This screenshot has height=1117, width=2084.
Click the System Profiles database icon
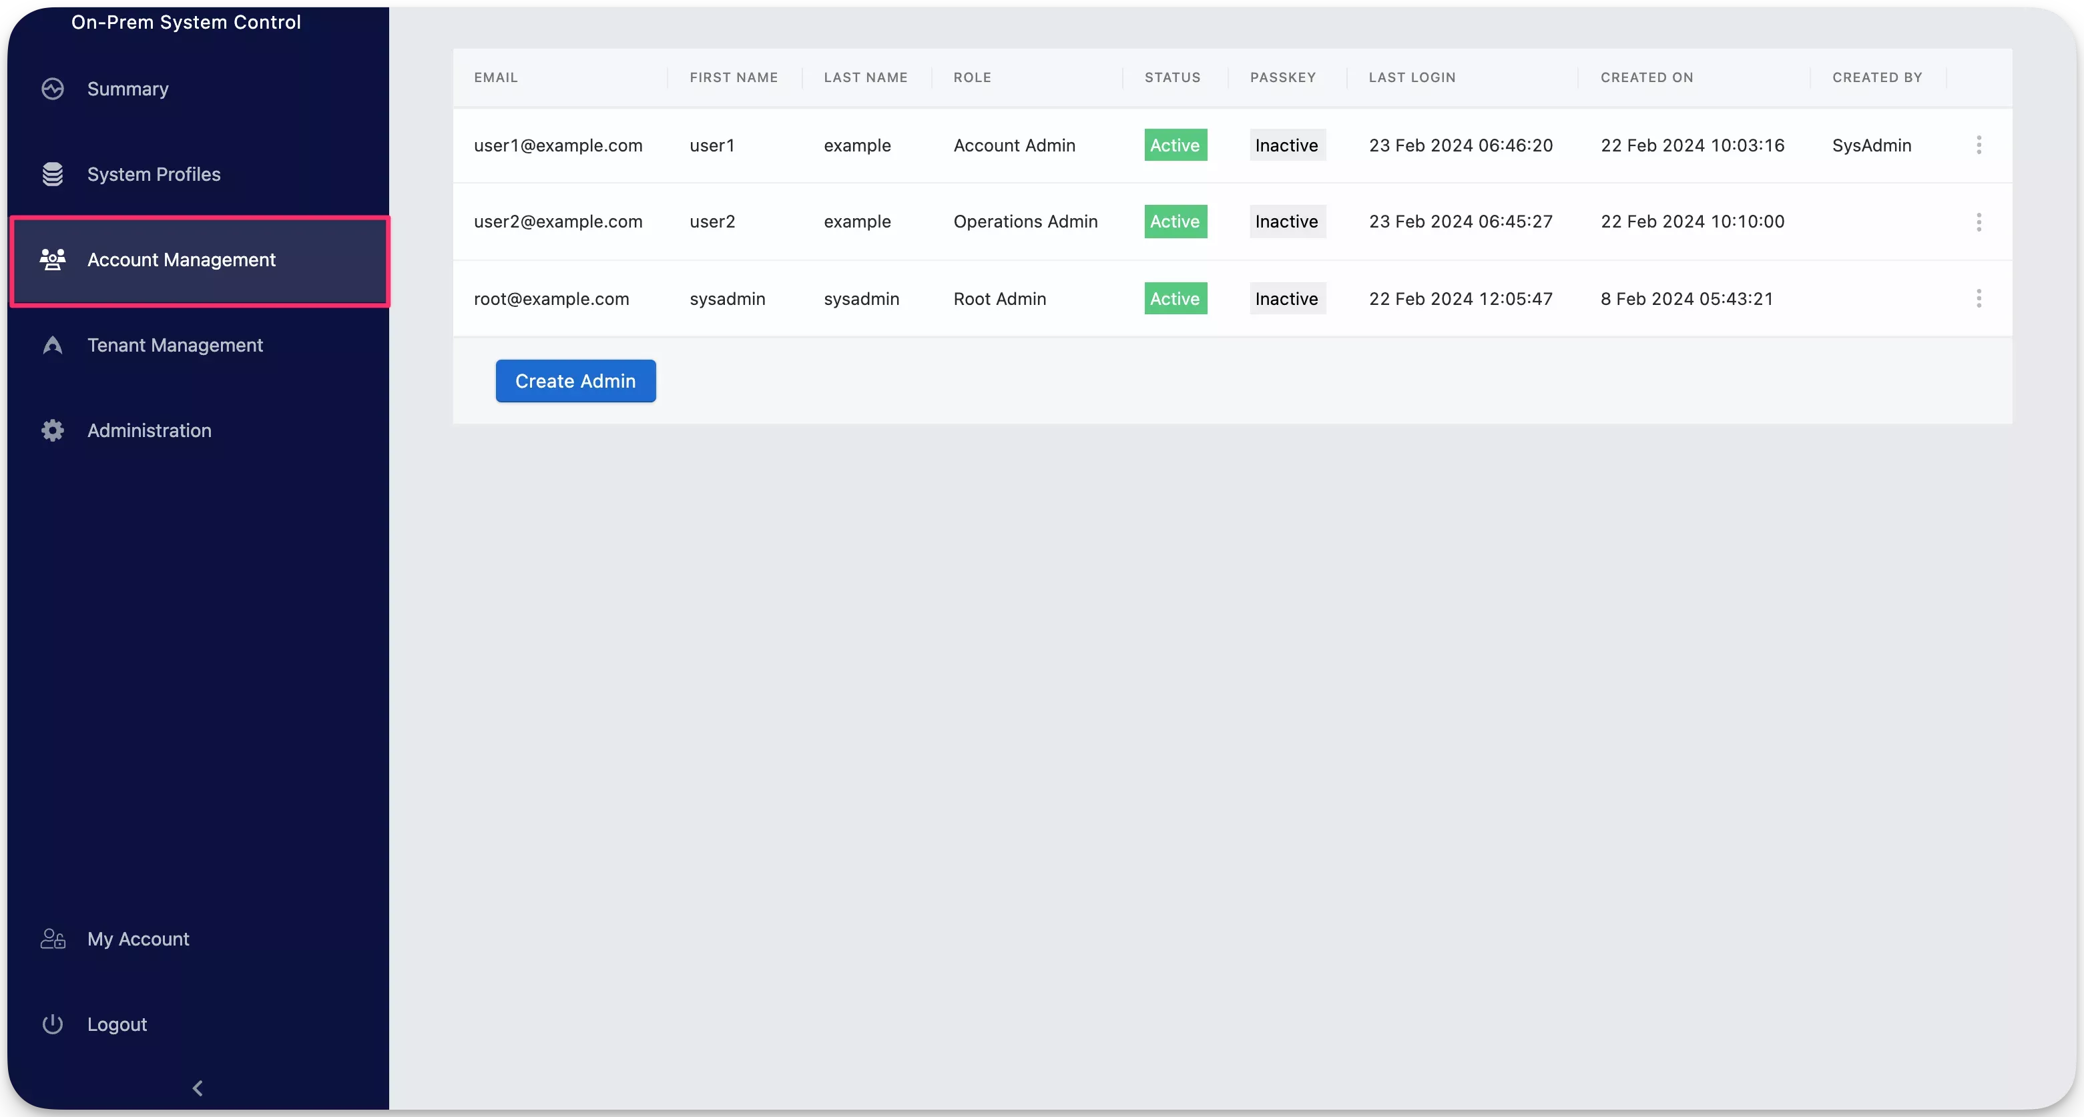point(53,174)
